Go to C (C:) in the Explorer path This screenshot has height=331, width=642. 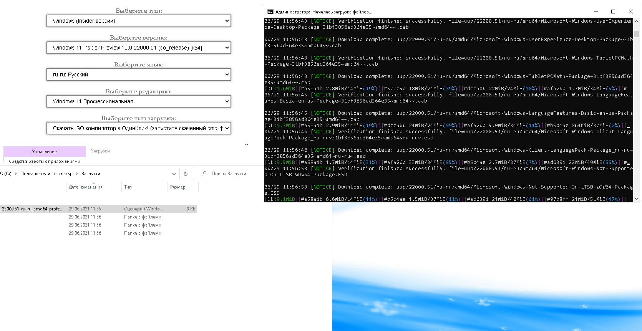pyautogui.click(x=6, y=174)
